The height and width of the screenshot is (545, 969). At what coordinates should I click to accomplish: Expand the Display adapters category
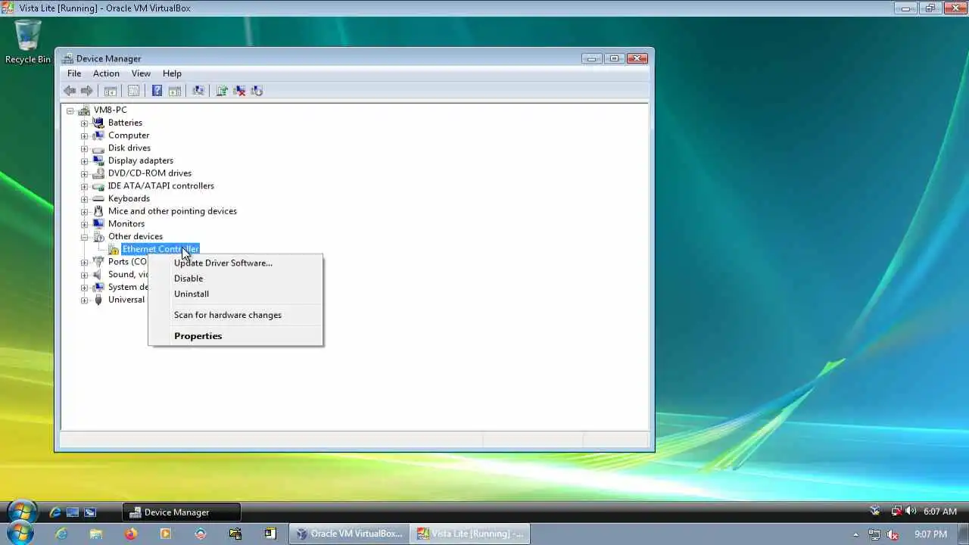coord(84,160)
